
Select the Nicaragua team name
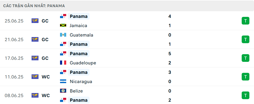coord(81,82)
